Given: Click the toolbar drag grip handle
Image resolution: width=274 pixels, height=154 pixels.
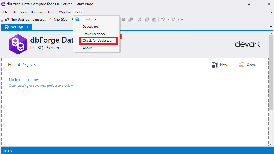Looking at the screenshot, I should pos(2,19).
